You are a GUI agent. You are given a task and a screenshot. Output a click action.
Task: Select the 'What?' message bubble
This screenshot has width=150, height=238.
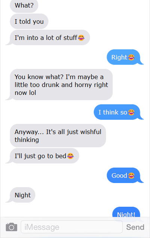(24, 6)
